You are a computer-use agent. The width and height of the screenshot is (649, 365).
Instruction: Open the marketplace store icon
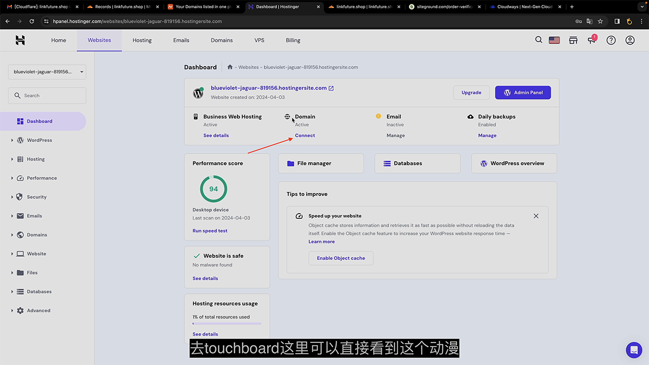tap(573, 40)
